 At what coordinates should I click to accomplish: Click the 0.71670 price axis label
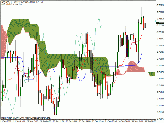[160, 72]
